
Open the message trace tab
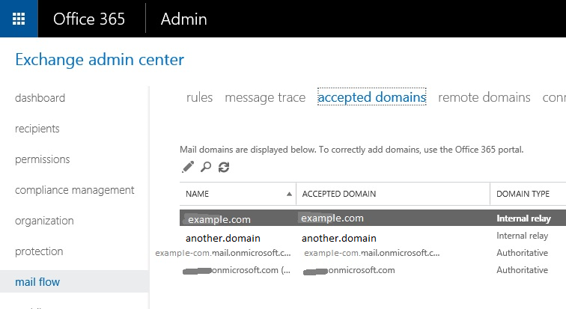click(x=265, y=97)
